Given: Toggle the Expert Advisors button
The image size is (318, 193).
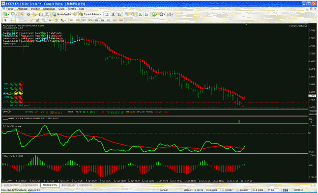Looking at the screenshot, I should pyautogui.click(x=90, y=14).
